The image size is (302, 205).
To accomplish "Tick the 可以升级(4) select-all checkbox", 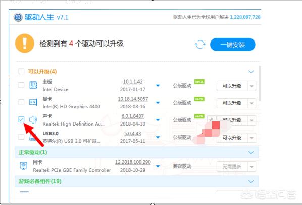I will coord(21,71).
